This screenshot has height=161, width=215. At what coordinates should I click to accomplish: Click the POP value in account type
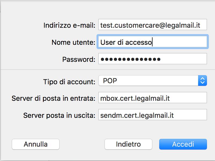click(x=110, y=81)
